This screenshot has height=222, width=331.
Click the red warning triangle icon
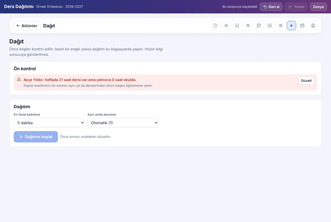19,79
